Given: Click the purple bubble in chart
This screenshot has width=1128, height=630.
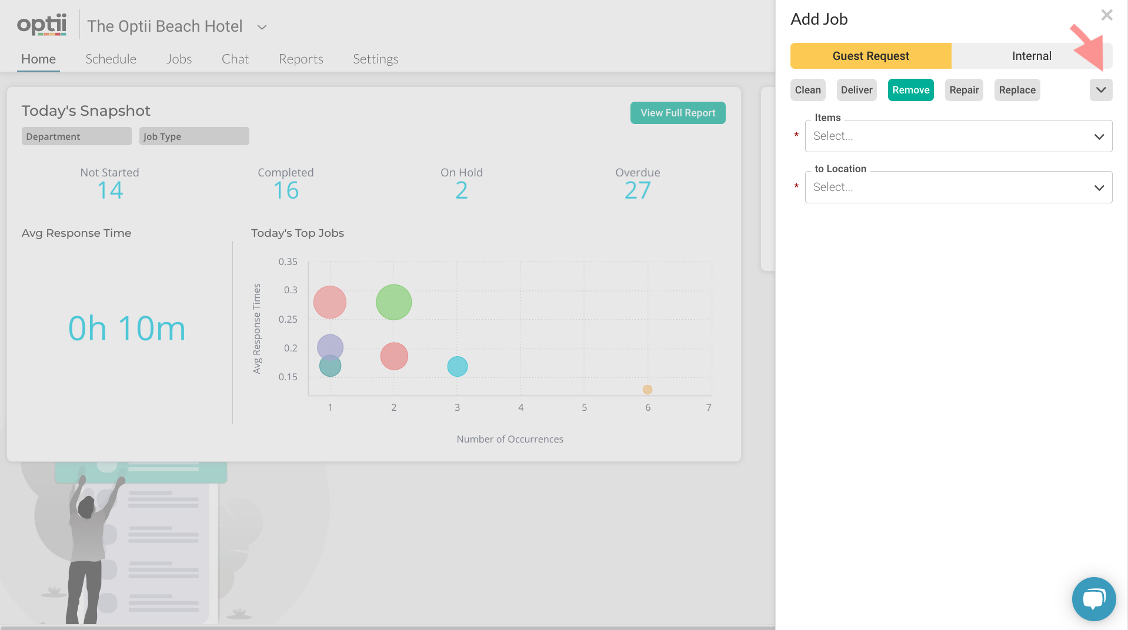Looking at the screenshot, I should tap(330, 346).
